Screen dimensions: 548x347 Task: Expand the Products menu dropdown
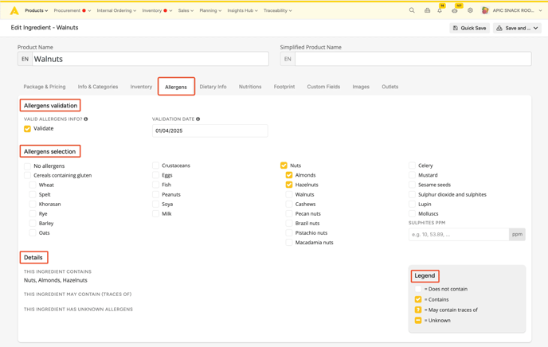click(36, 11)
